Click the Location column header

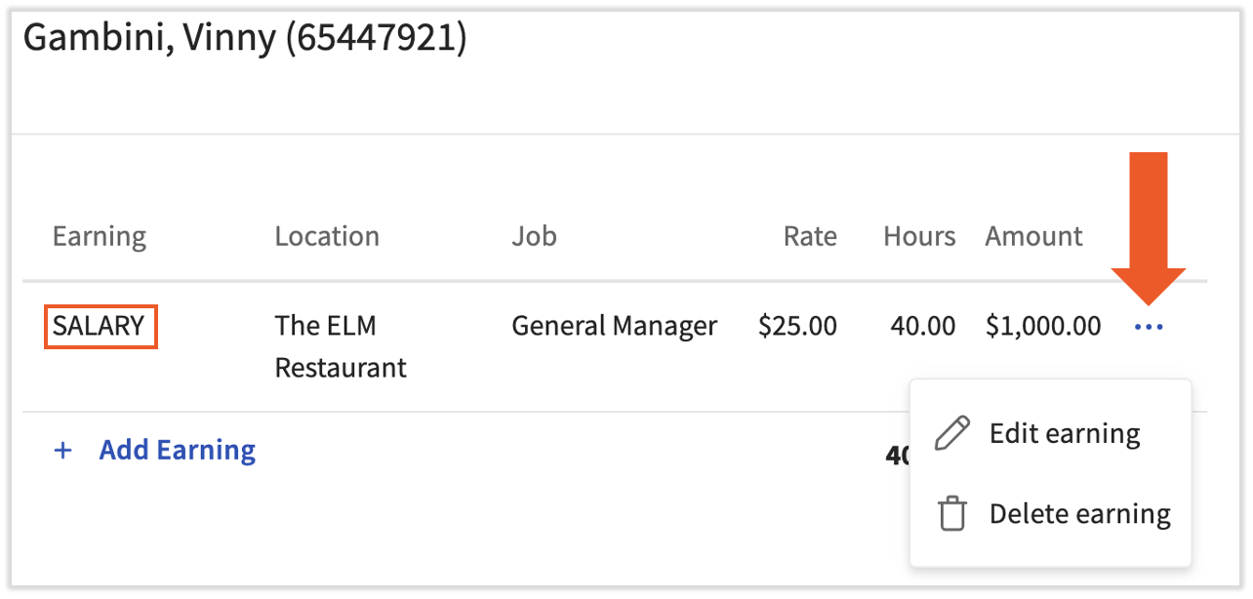[327, 236]
